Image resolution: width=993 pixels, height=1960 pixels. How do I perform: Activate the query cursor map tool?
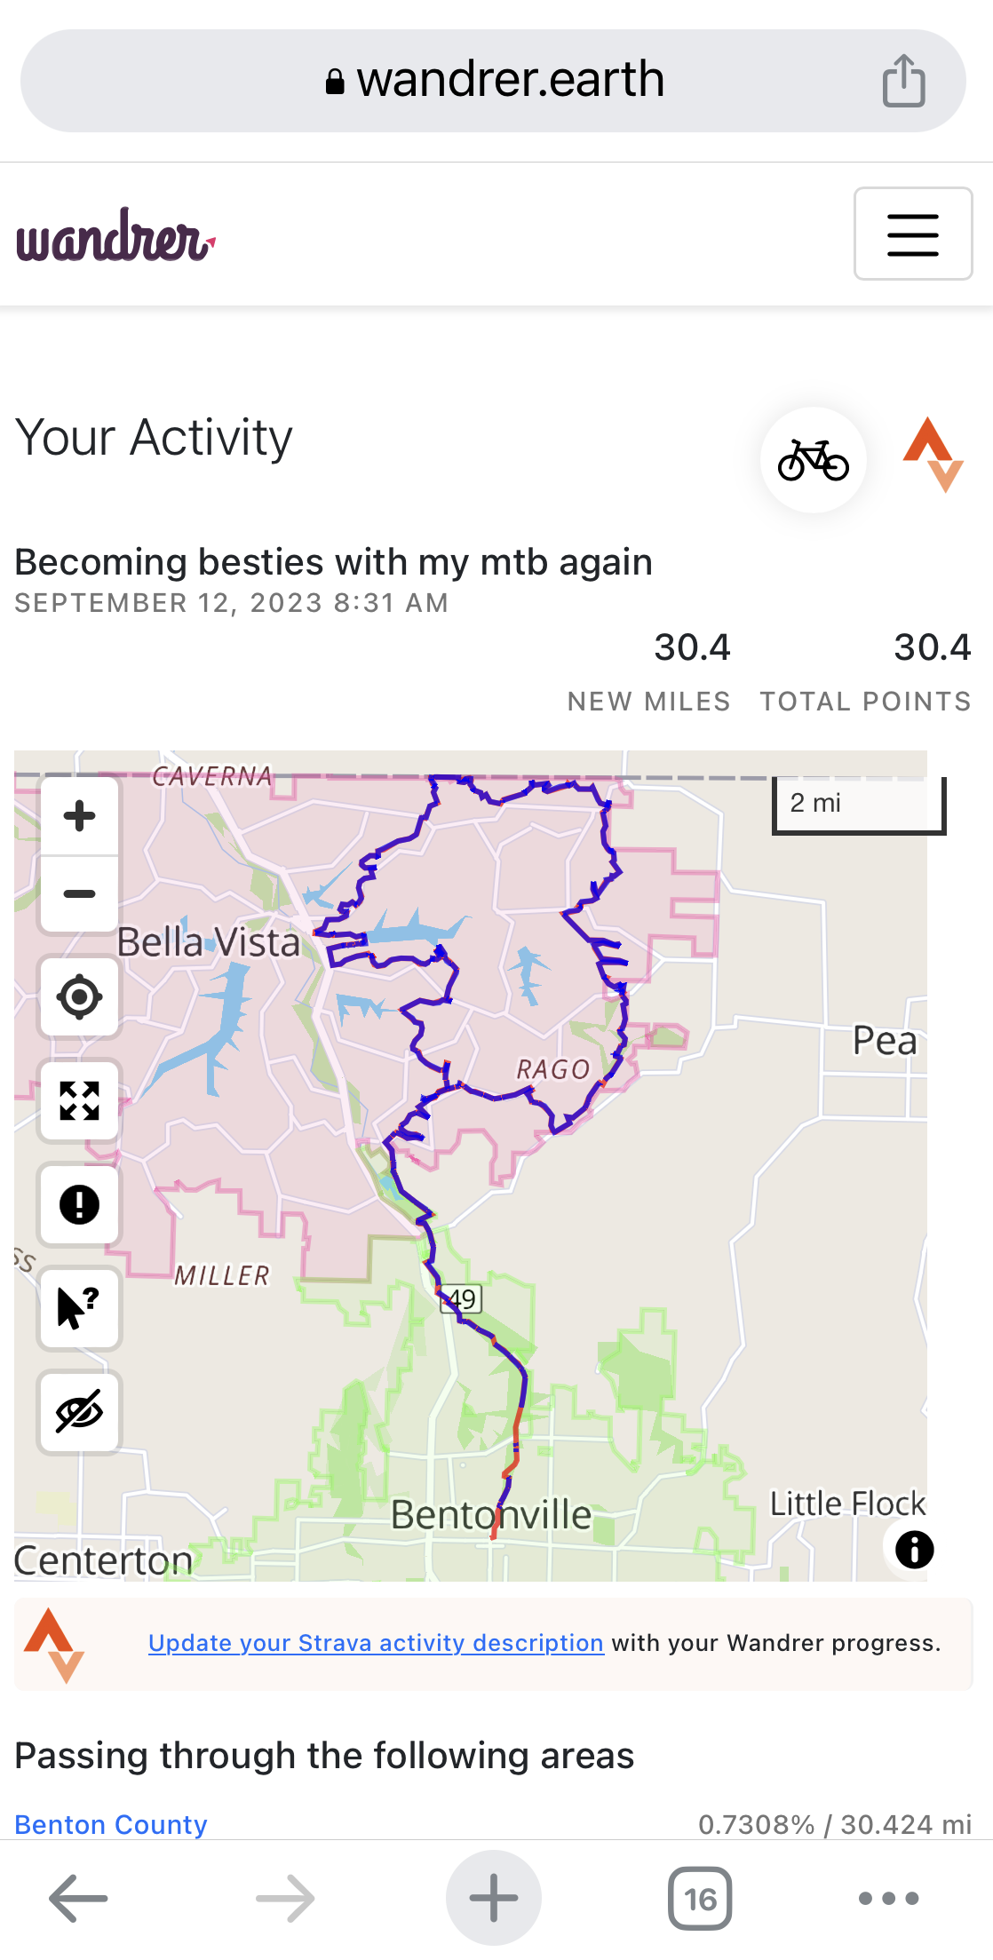coord(79,1308)
